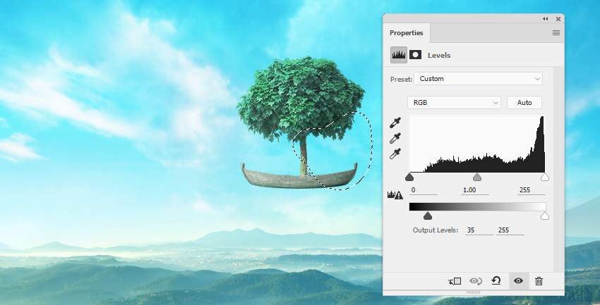Collapse the Properties panel to icons
The image size is (600, 305).
click(545, 19)
